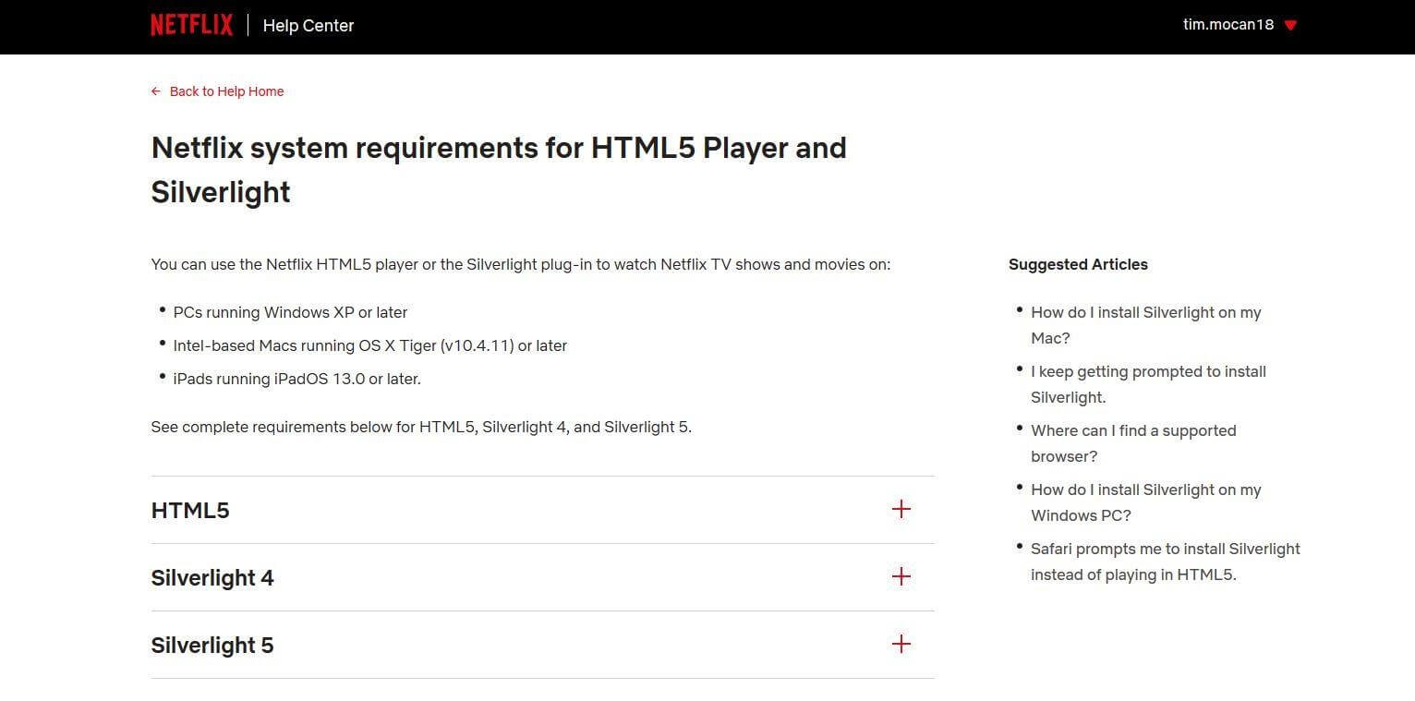The height and width of the screenshot is (701, 1415).
Task: Click the Silverlight 4 section heading
Action: [x=212, y=578]
